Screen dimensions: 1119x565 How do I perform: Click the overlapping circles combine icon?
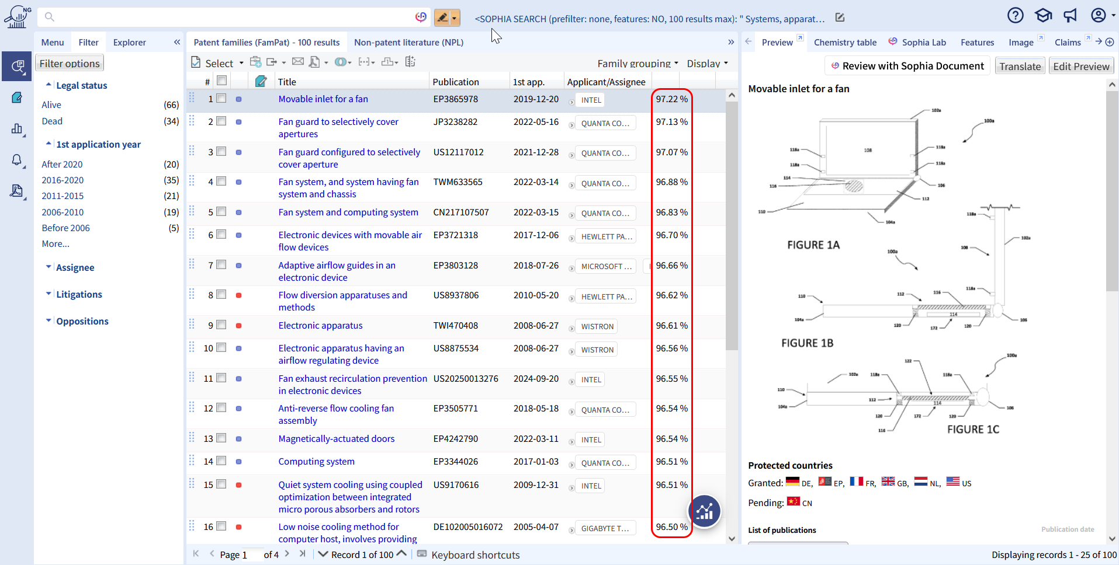coord(340,62)
